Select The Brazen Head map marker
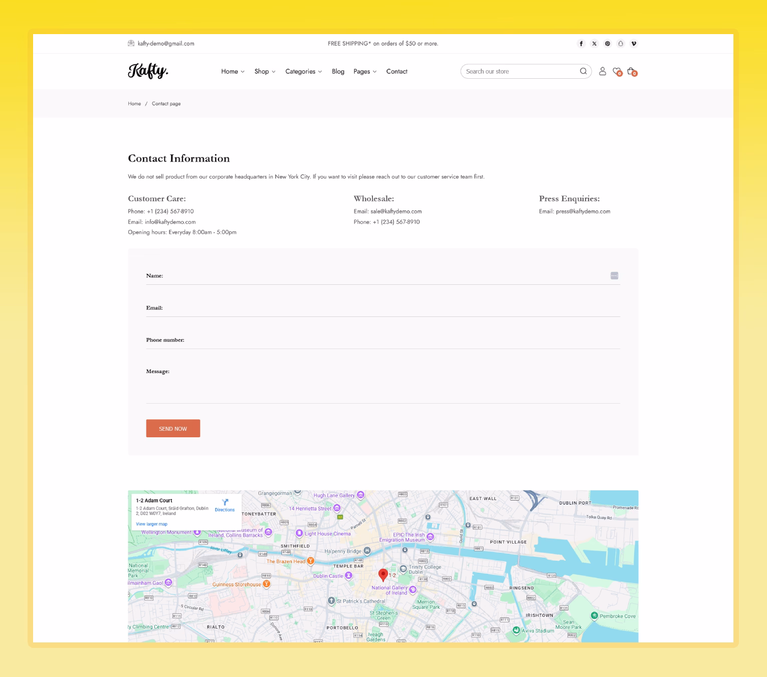Viewport: 767px width, 677px height. pyautogui.click(x=311, y=561)
